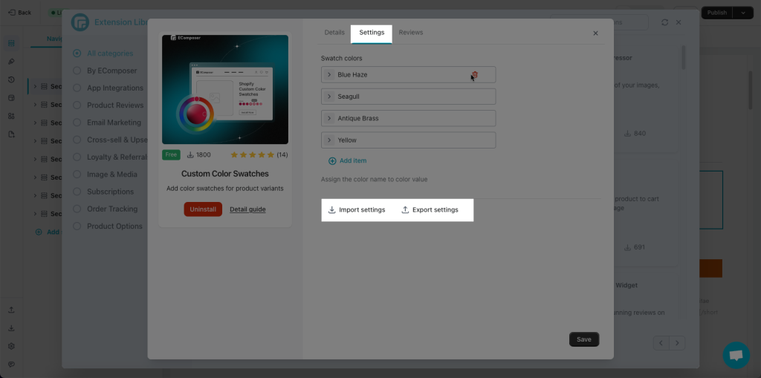
Task: Select the App Integrations category radio
Action: tap(77, 88)
